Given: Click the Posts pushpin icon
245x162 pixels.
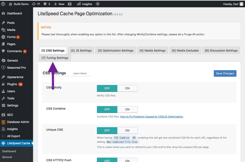Looking at the screenshot, I should pos(3,23).
